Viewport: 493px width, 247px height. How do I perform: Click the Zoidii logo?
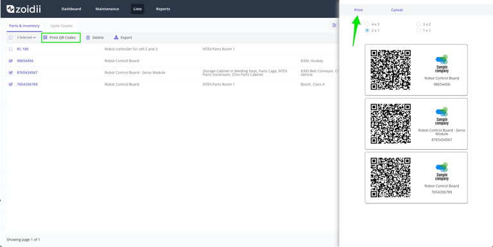(23, 9)
